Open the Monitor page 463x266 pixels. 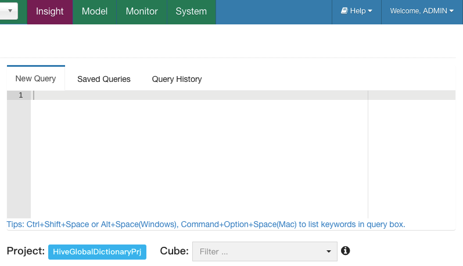[x=142, y=11]
